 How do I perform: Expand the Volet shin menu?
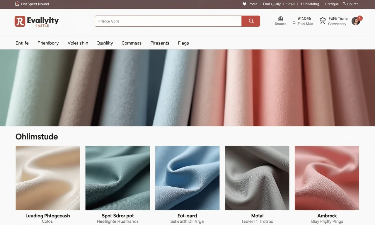(78, 43)
